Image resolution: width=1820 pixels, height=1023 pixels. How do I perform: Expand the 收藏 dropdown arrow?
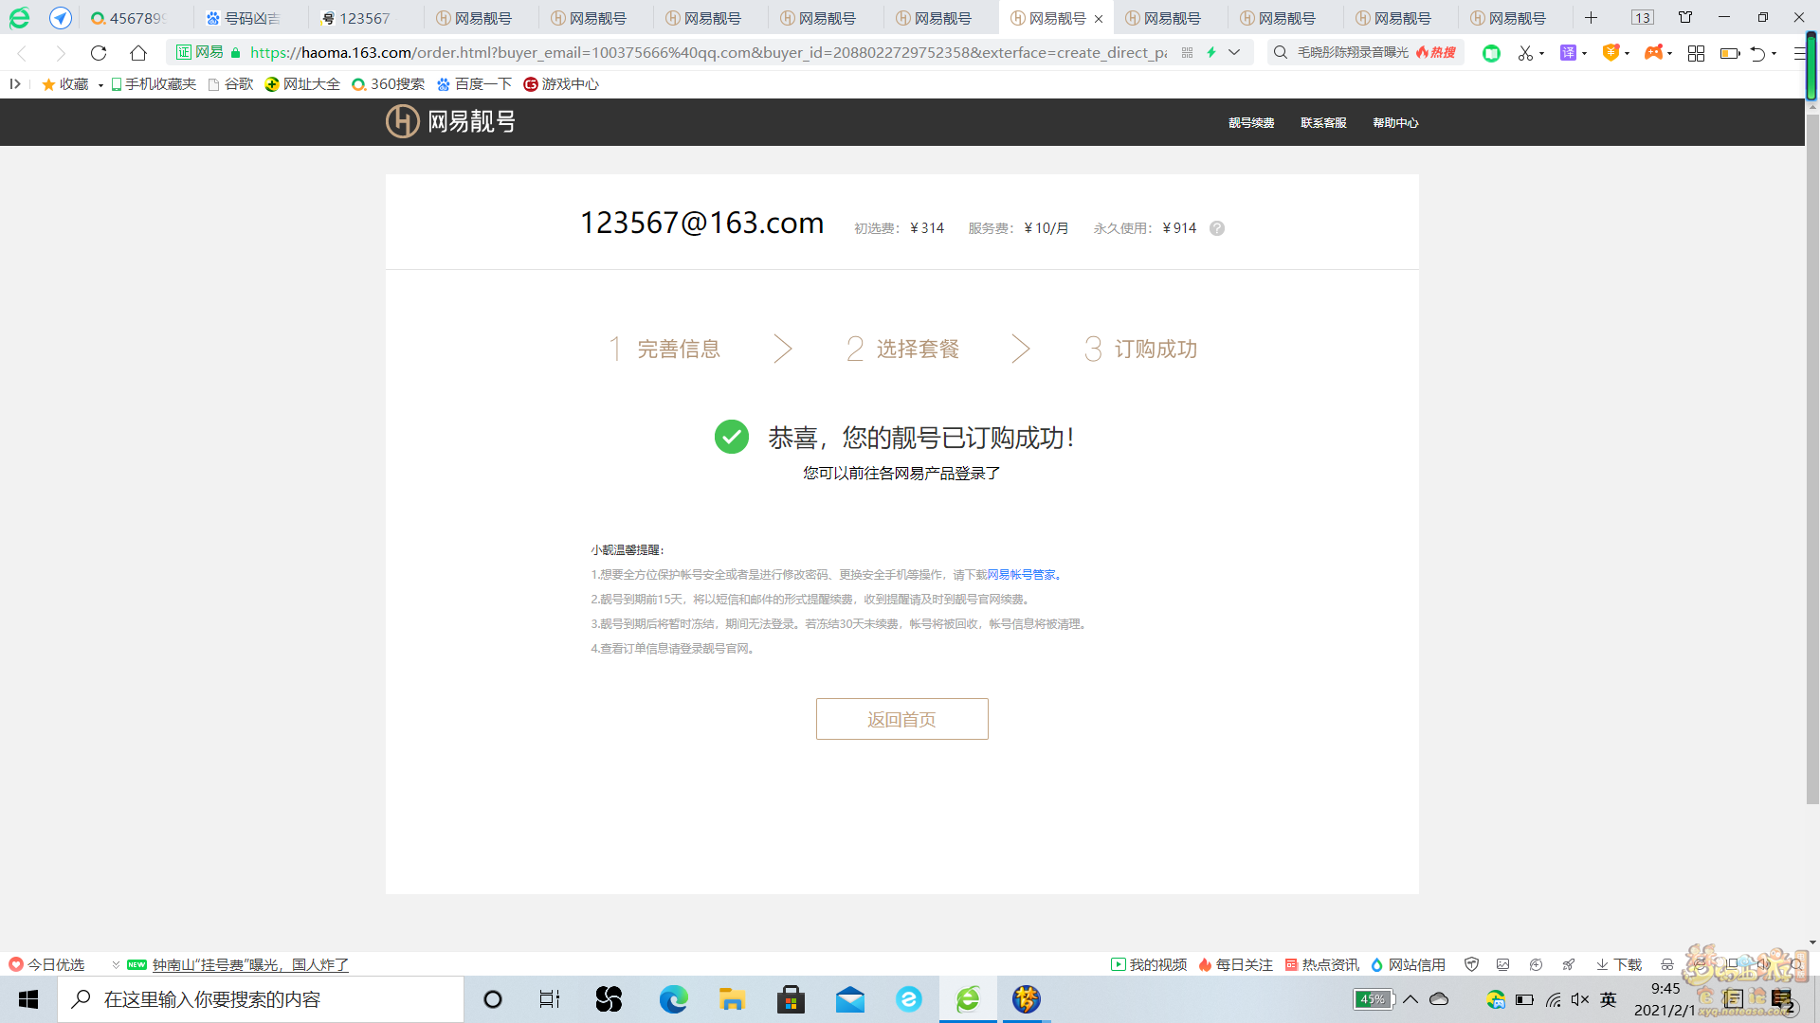100,85
